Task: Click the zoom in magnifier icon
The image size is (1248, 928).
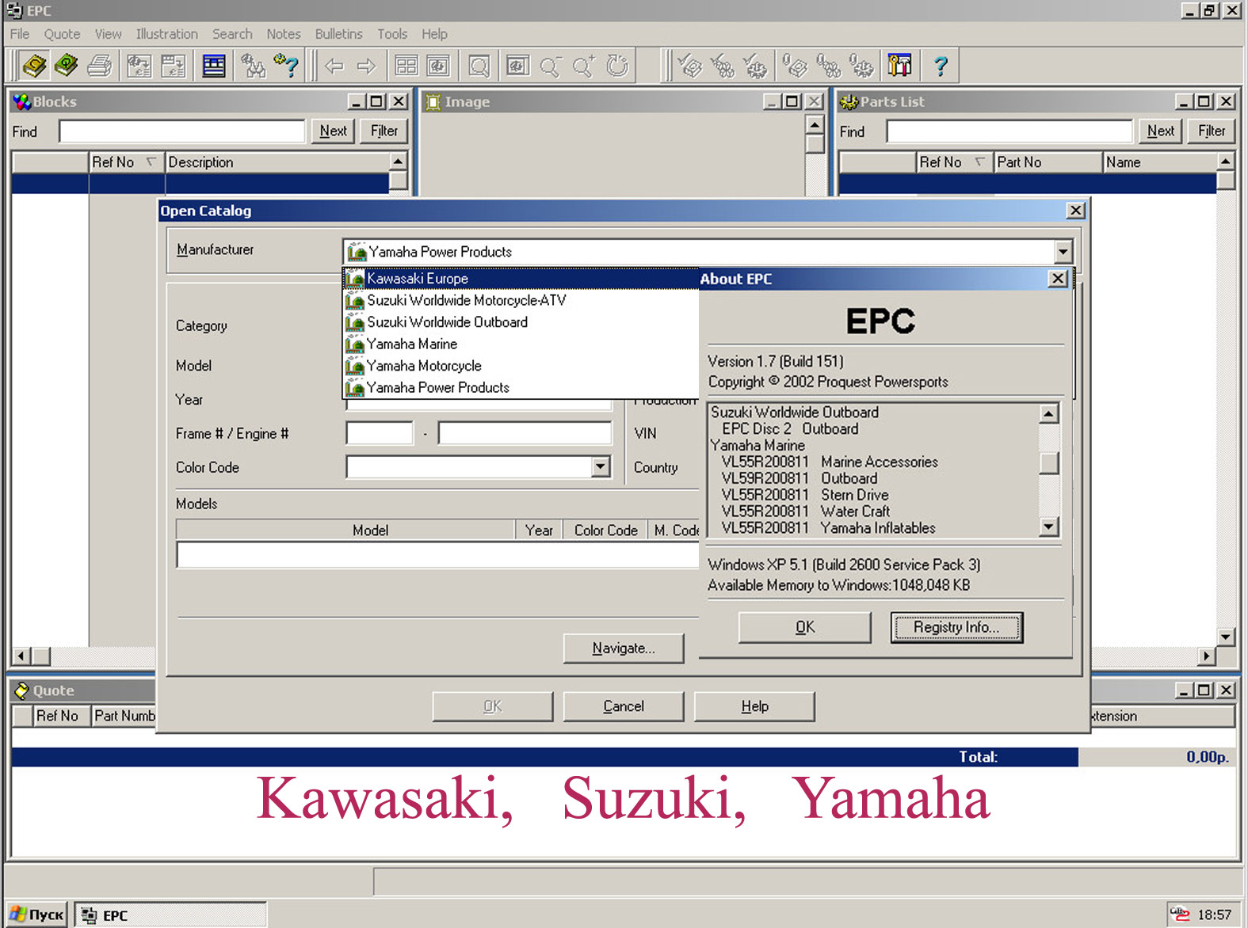Action: coord(584,66)
